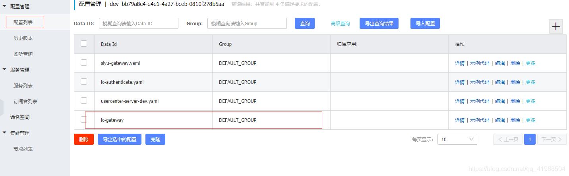Open 节点列表 in the sidebar
This screenshot has height=176, width=569.
[23, 149]
